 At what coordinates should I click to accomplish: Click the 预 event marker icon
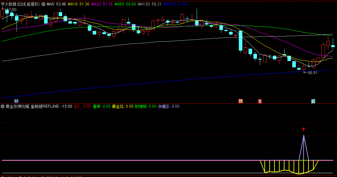[240, 101]
